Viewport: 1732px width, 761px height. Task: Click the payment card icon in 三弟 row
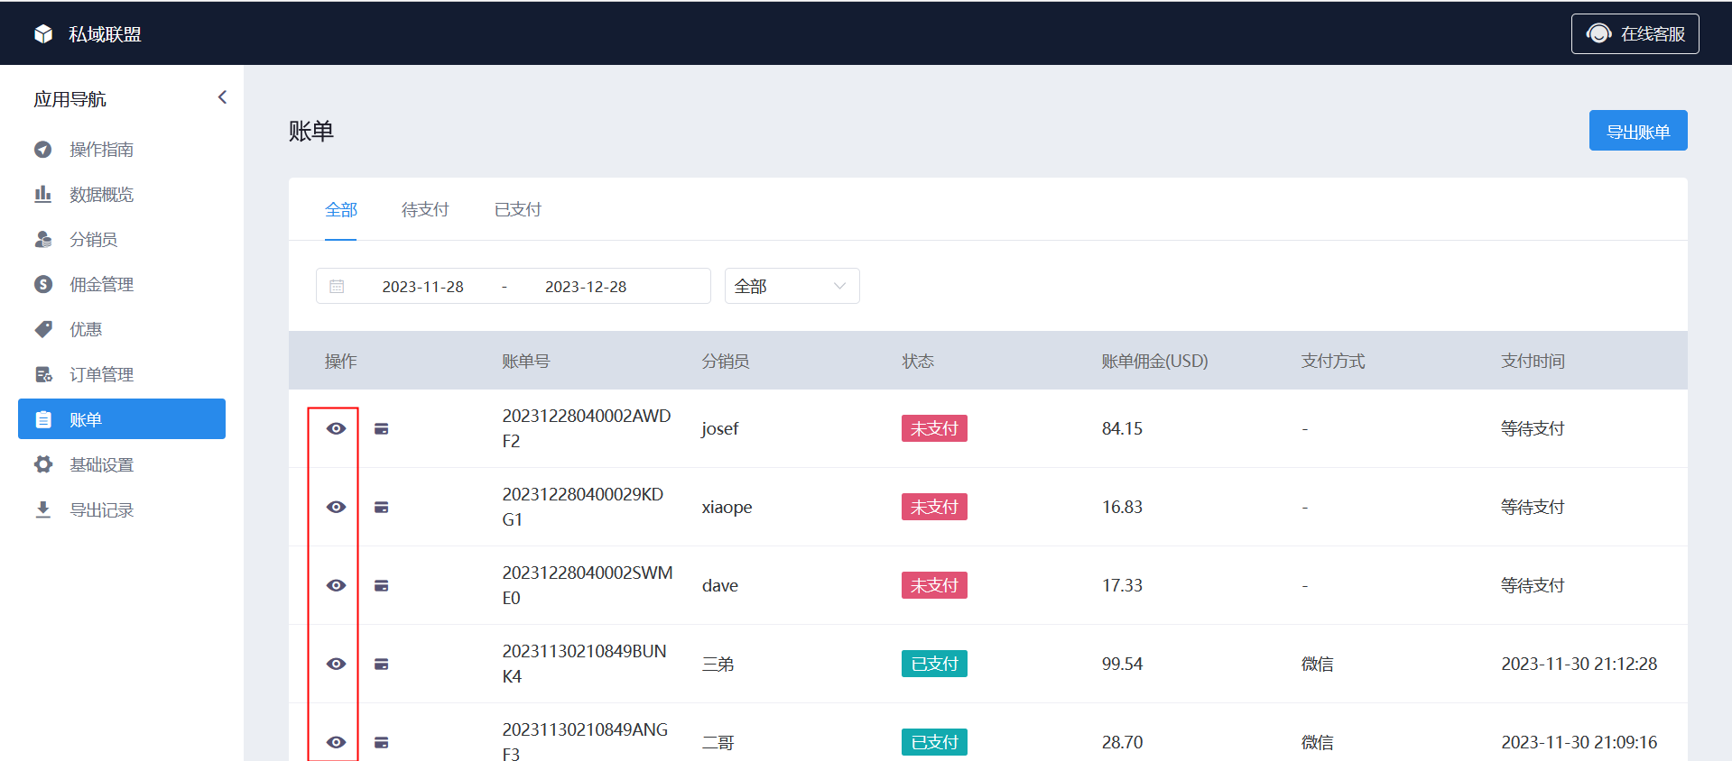(x=382, y=665)
